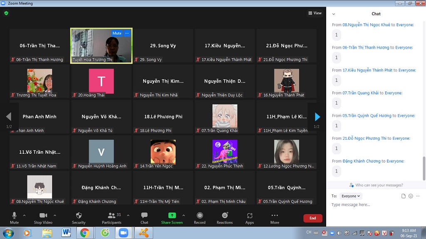Expand the audio options arrow beside Mute
The height and width of the screenshot is (239, 426).
click(x=24, y=215)
